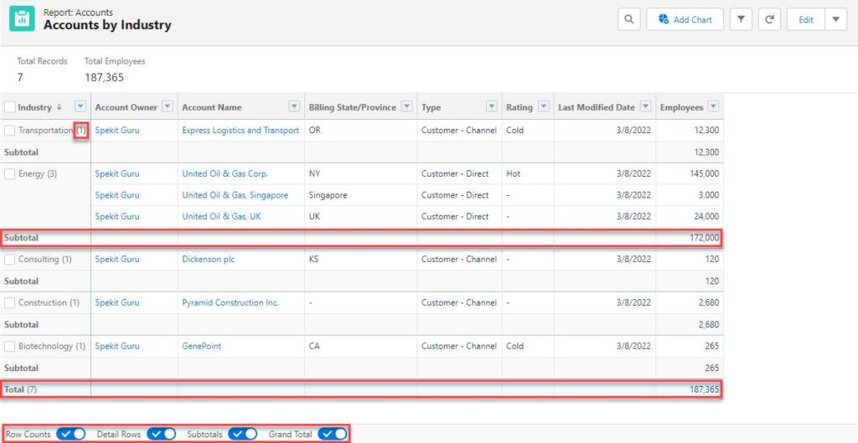Image resolution: width=858 pixels, height=443 pixels.
Task: Click the Account Name column header
Action: click(212, 107)
